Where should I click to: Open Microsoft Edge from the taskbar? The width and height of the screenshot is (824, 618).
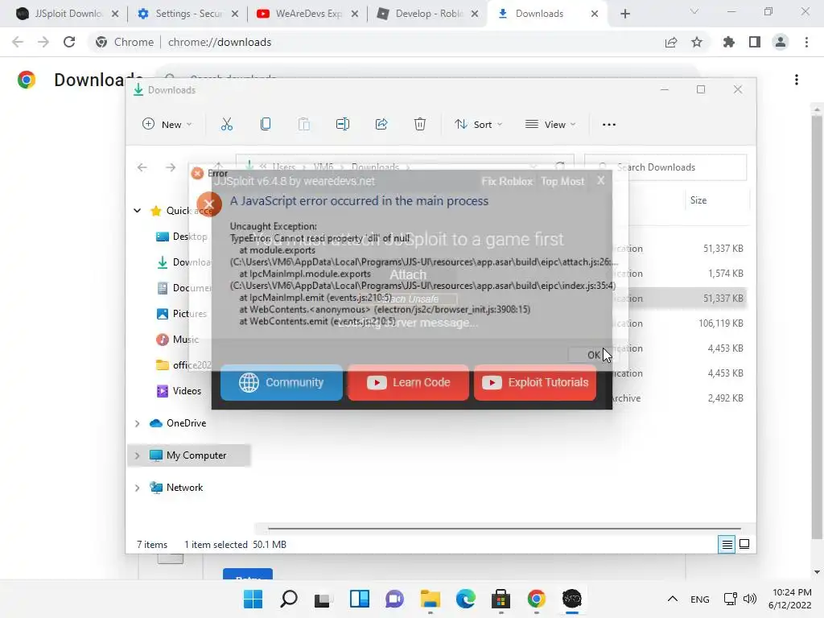point(466,599)
